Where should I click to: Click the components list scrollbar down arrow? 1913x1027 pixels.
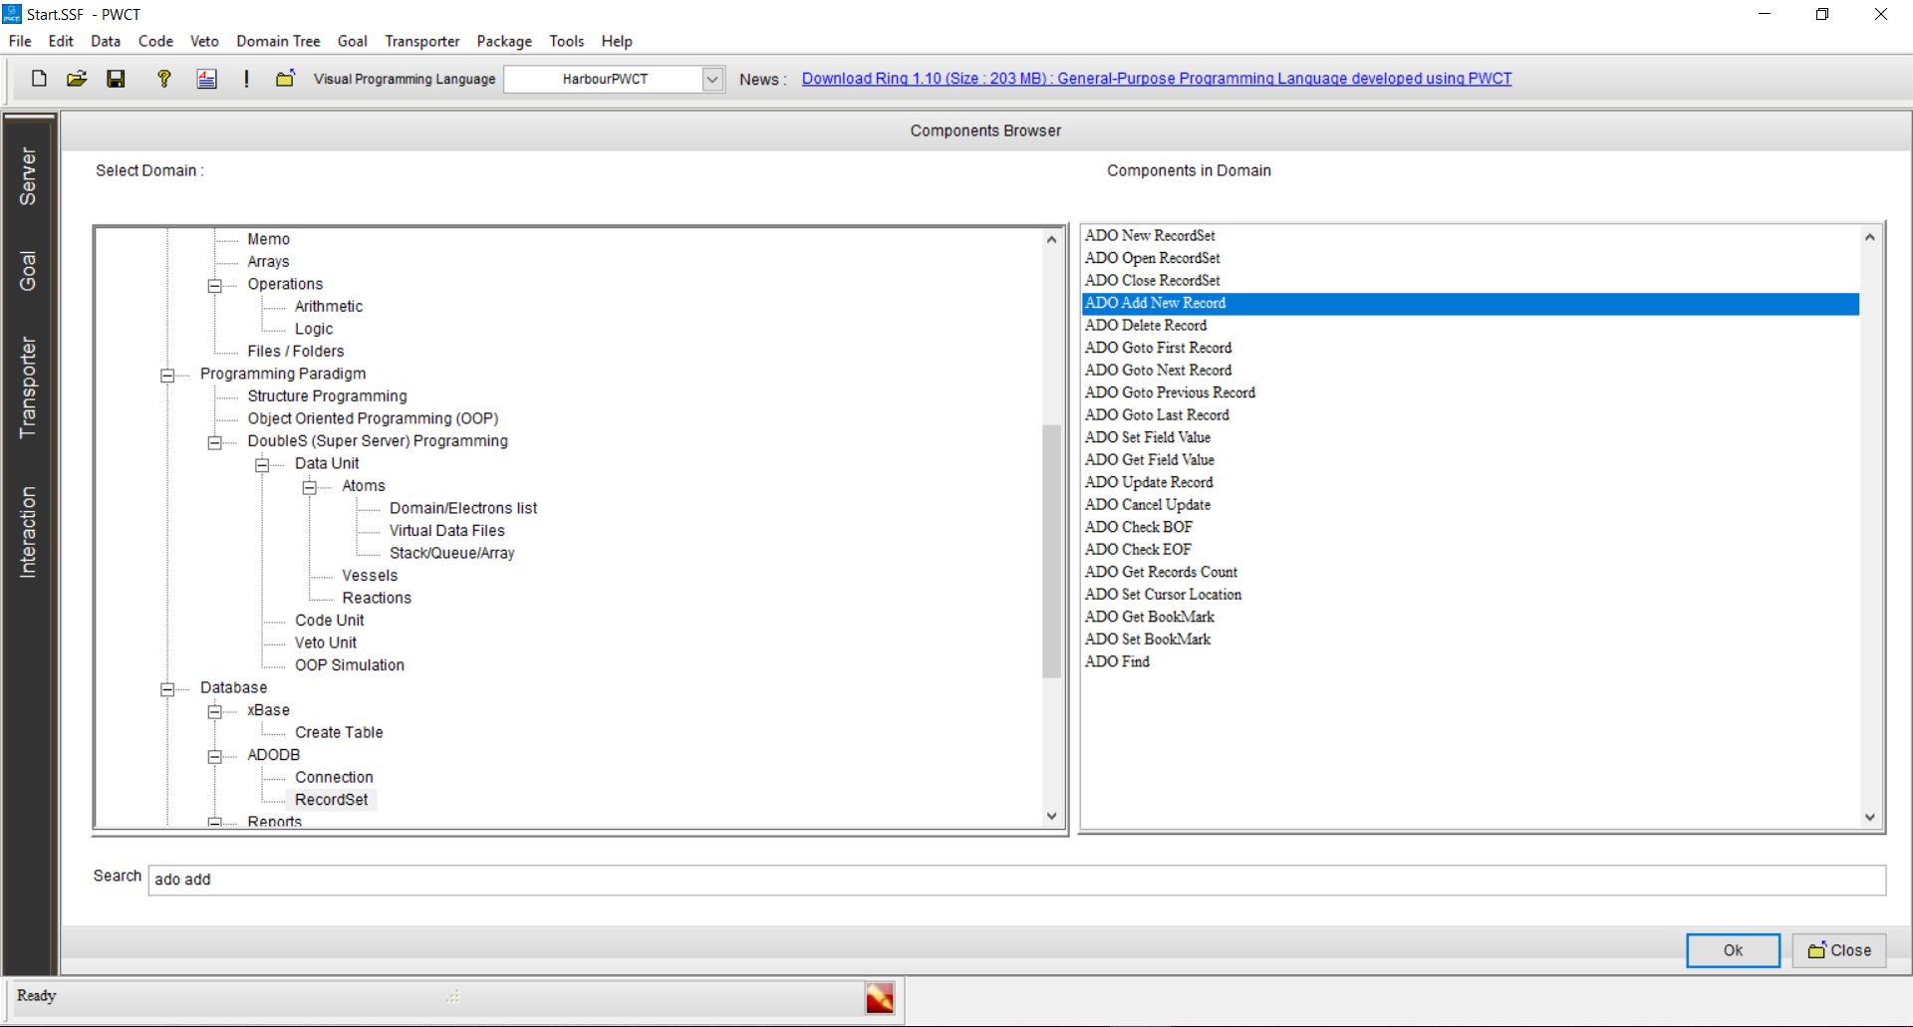point(1869,817)
